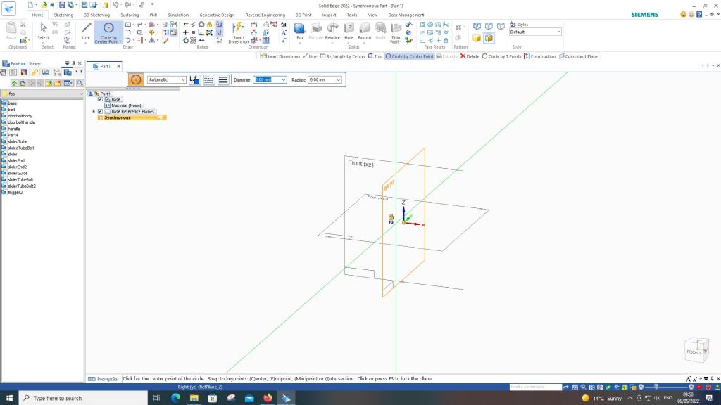
Task: Open the Simulation ribbon tab
Action: pos(178,15)
